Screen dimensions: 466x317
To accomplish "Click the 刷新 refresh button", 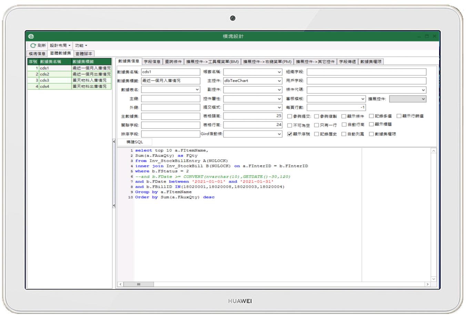I will coord(38,45).
